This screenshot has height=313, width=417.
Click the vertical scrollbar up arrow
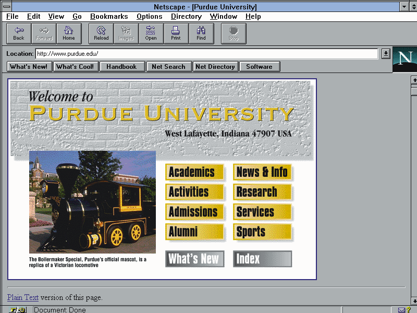click(414, 80)
